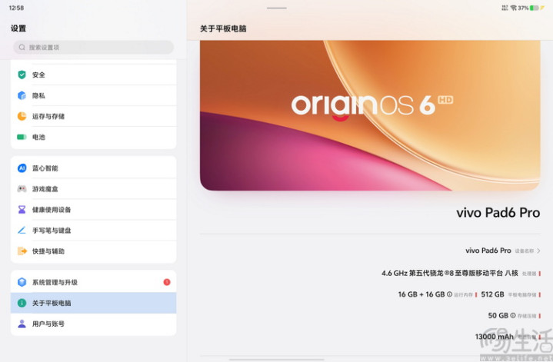553x362 pixels.
Task: Click the blue cube icon for 系统管理与升级
Action: [22, 282]
